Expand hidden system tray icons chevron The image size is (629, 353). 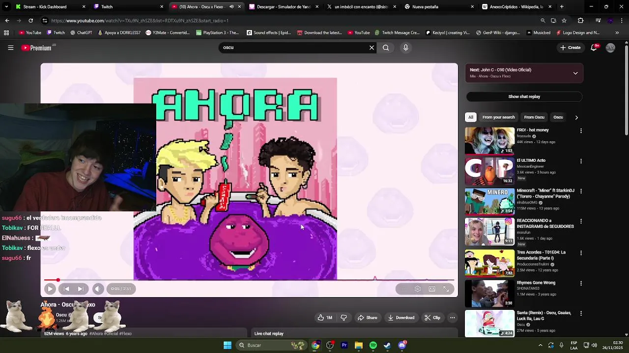(x=540, y=345)
